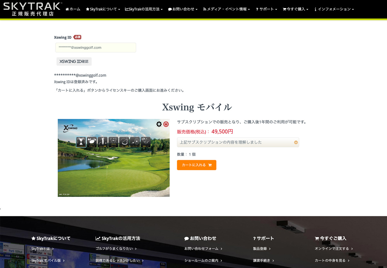The width and height of the screenshot is (387, 268).
Task: Click the gear settings icon in Xswing image
Action: (159, 124)
